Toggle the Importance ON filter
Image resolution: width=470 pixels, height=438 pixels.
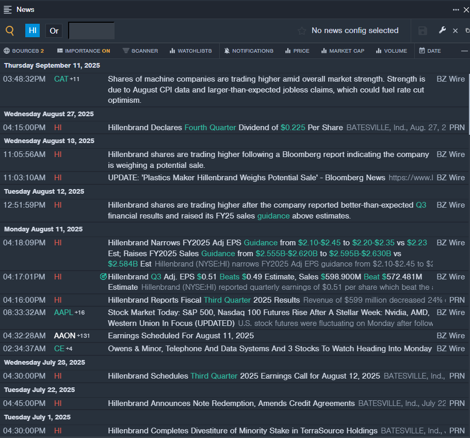coord(84,51)
